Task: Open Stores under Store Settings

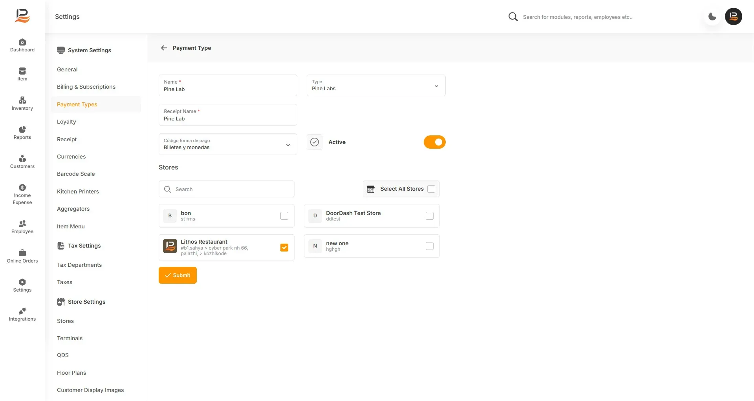Action: coord(65,321)
